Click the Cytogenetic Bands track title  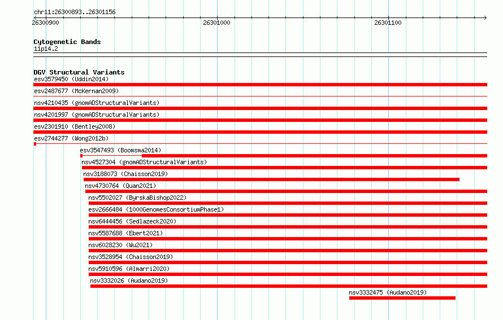coord(67,42)
